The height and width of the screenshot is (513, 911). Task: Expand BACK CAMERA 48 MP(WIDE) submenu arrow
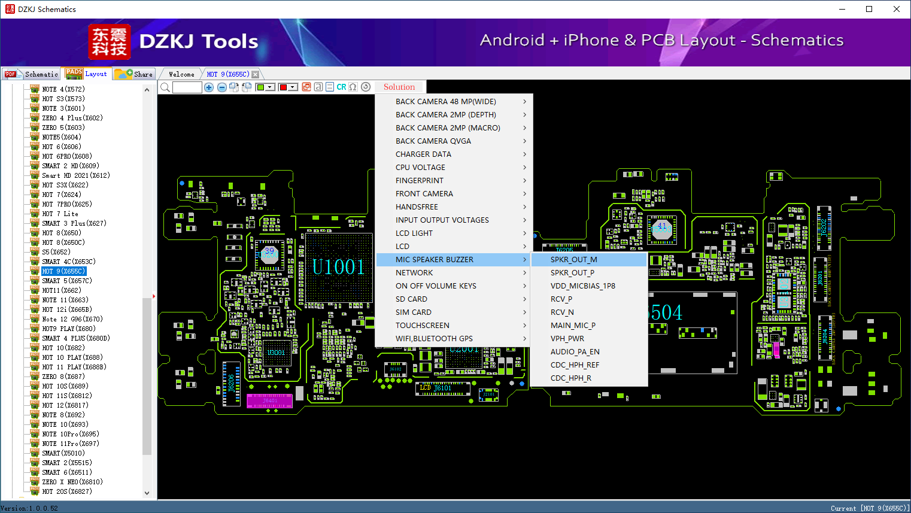pos(525,102)
